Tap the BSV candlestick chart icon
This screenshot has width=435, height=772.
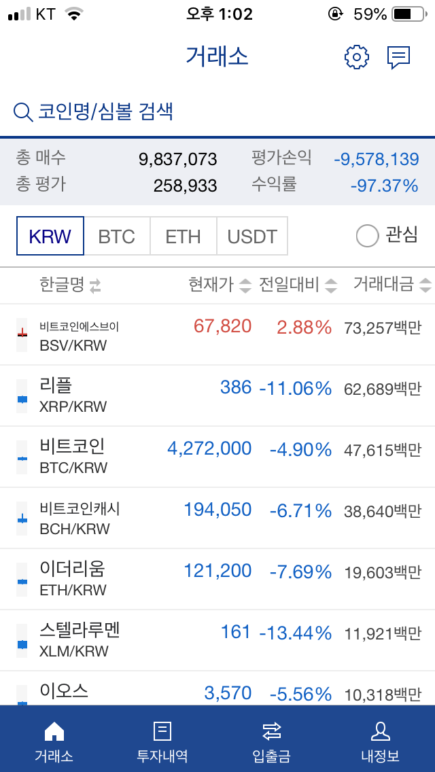[22, 335]
